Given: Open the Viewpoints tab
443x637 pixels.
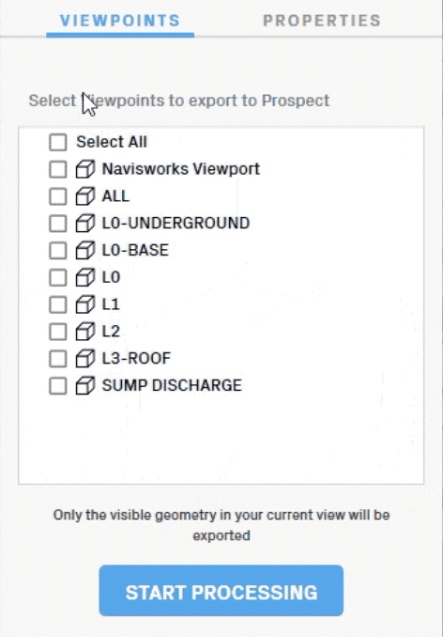Looking at the screenshot, I should (120, 21).
